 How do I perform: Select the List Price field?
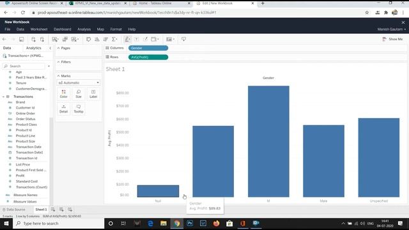coord(23,165)
